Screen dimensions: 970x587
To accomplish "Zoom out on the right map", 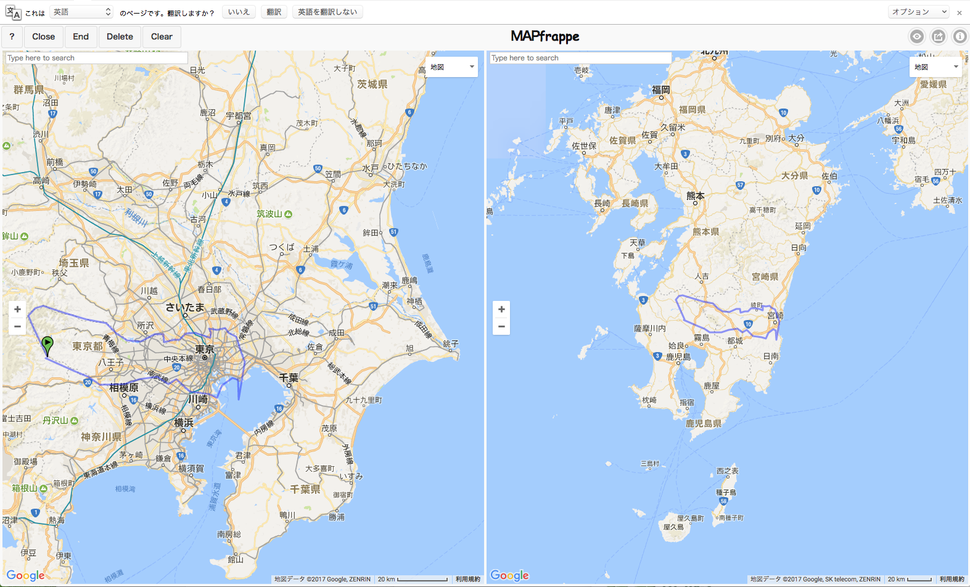I will click(x=501, y=327).
